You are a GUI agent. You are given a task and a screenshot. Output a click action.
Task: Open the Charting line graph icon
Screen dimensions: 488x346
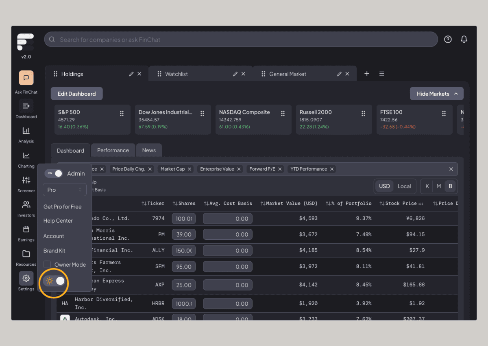(26, 155)
